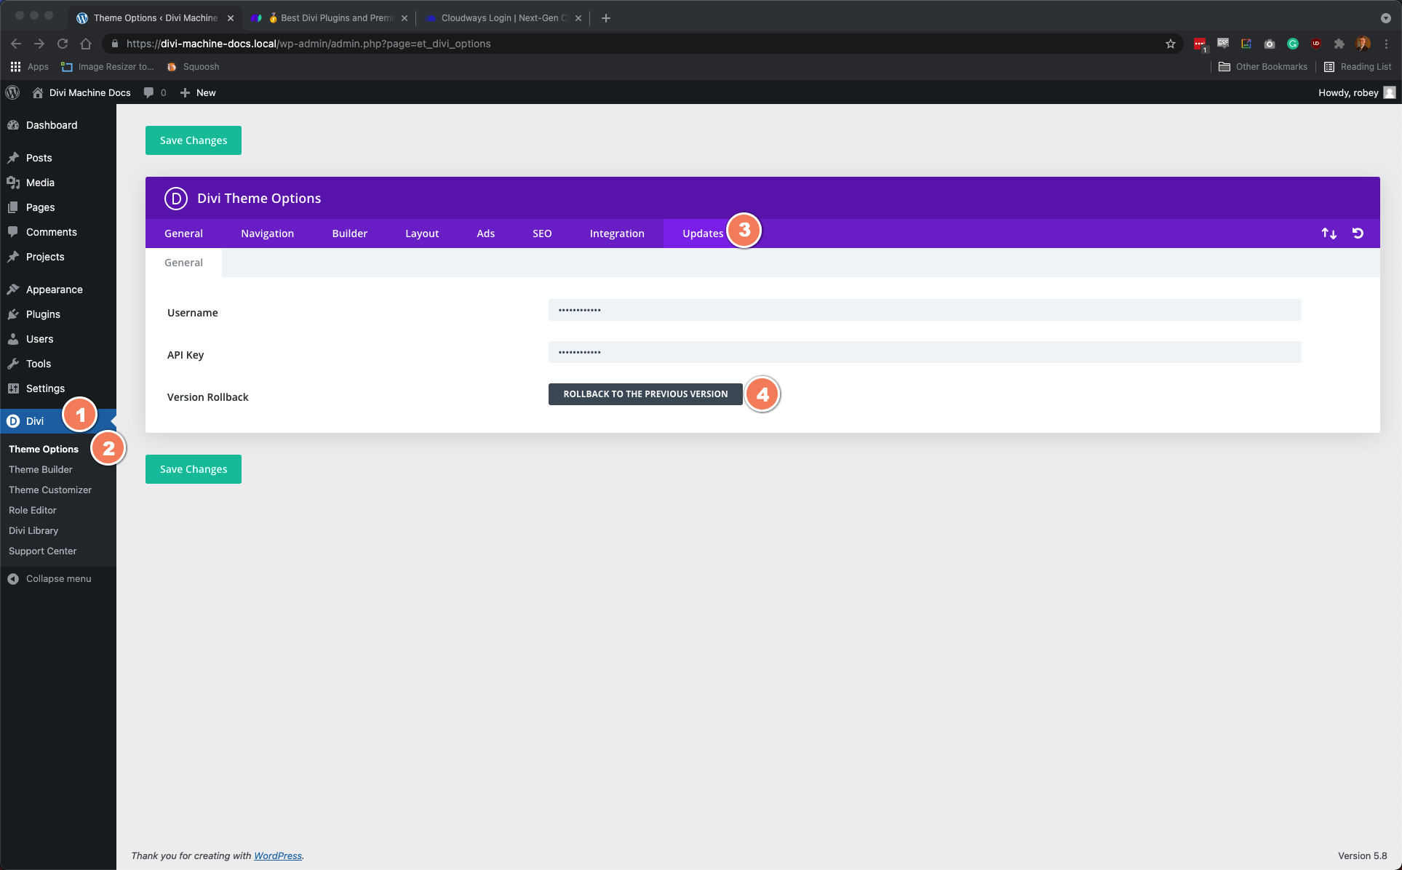Open a new browser tab
Screen dimensions: 1402x870
point(605,18)
